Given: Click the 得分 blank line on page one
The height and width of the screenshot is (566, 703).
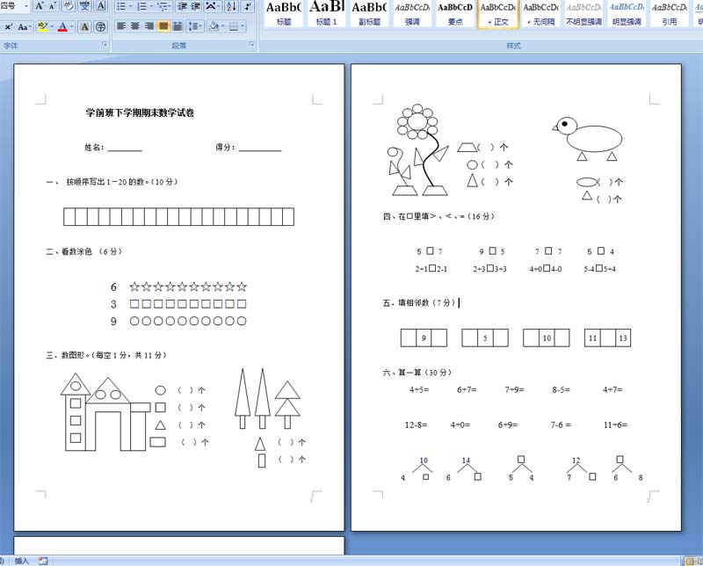Looking at the screenshot, I should tap(260, 149).
